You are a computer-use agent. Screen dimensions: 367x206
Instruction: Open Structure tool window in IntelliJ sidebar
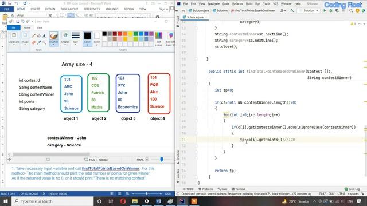tap(178, 157)
